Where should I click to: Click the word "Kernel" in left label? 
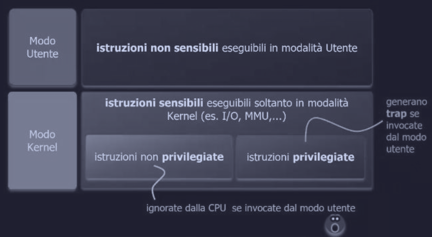(x=42, y=146)
